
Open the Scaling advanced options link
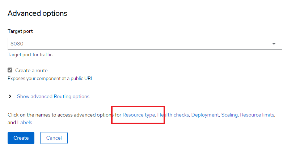click(x=229, y=115)
